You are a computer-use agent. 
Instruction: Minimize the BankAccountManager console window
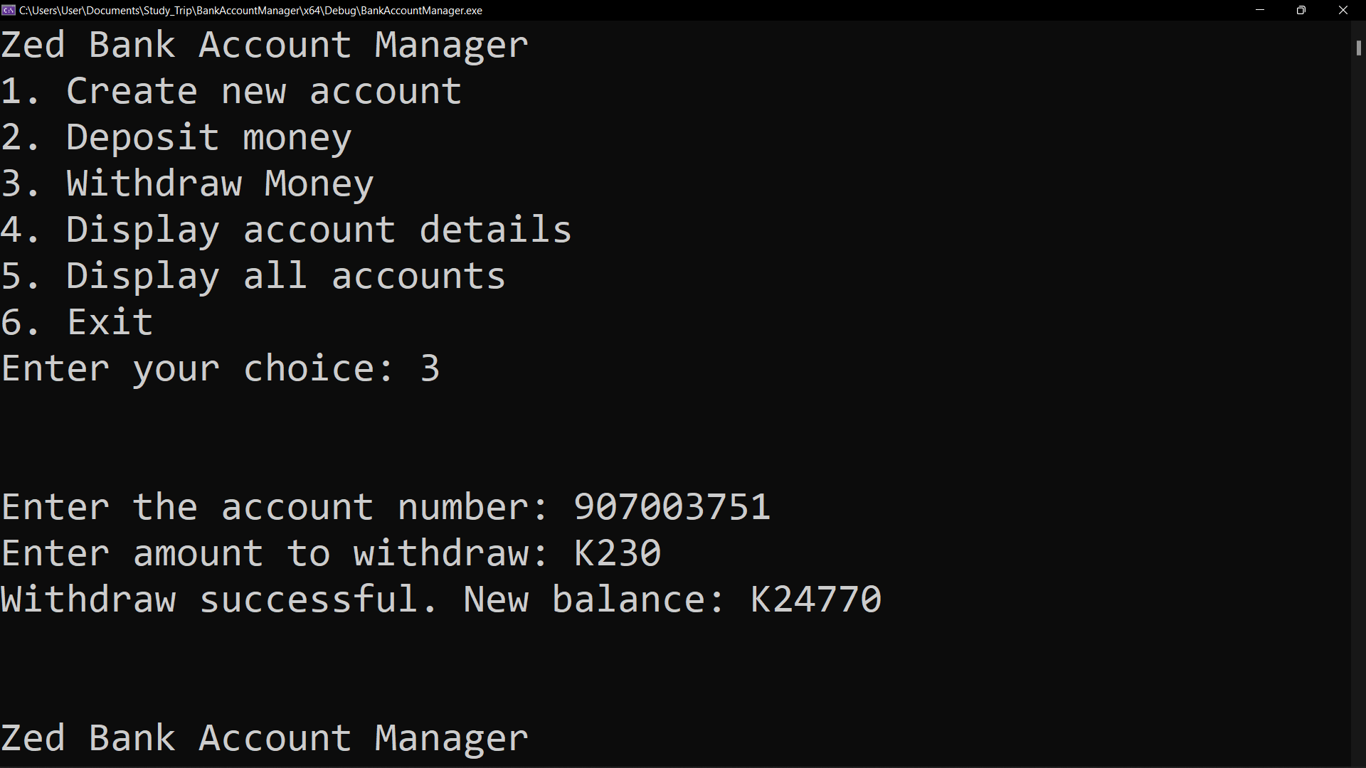tap(1259, 10)
